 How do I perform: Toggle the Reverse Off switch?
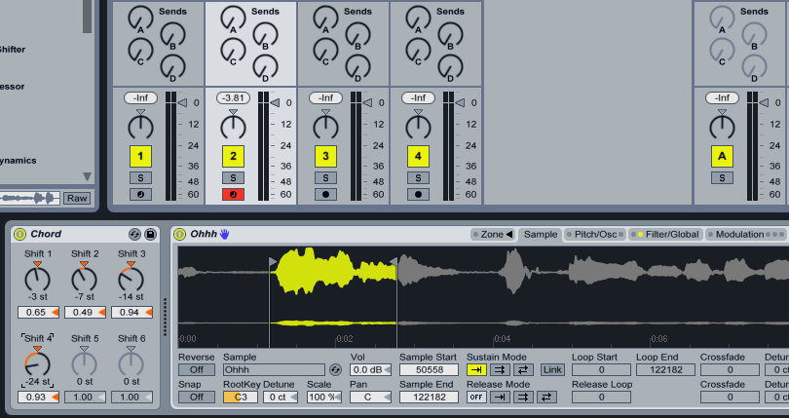point(196,370)
